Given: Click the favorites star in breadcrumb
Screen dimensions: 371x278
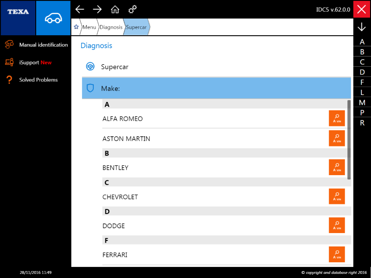Looking at the screenshot, I should coord(76,27).
